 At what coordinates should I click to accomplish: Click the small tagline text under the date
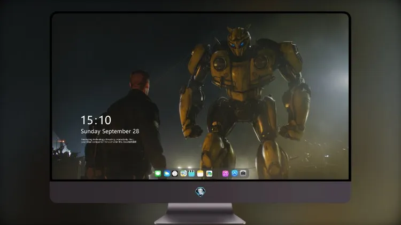[x=109, y=141]
